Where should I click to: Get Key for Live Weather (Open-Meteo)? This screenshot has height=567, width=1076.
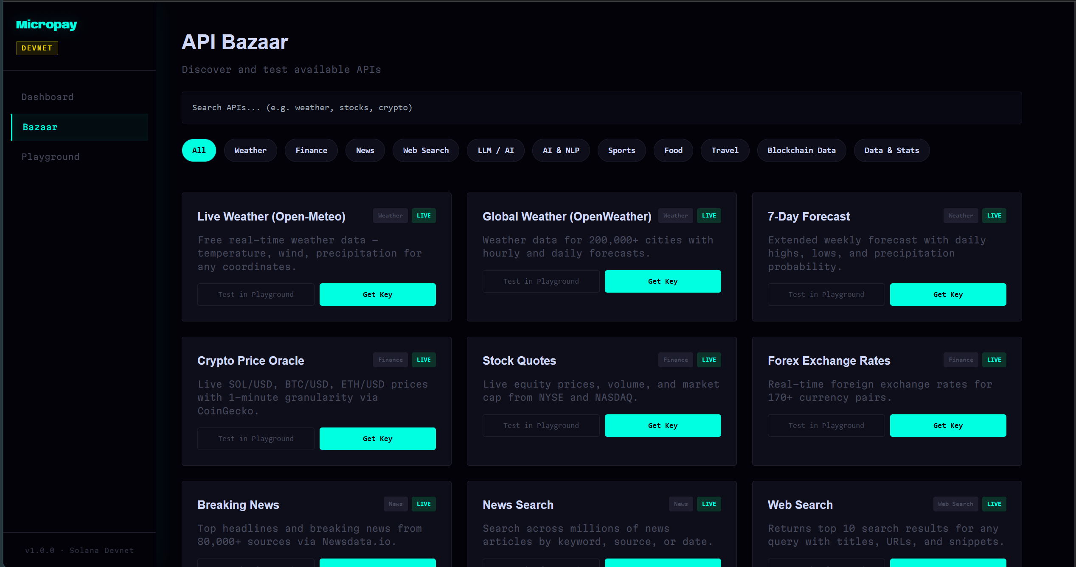pos(377,295)
